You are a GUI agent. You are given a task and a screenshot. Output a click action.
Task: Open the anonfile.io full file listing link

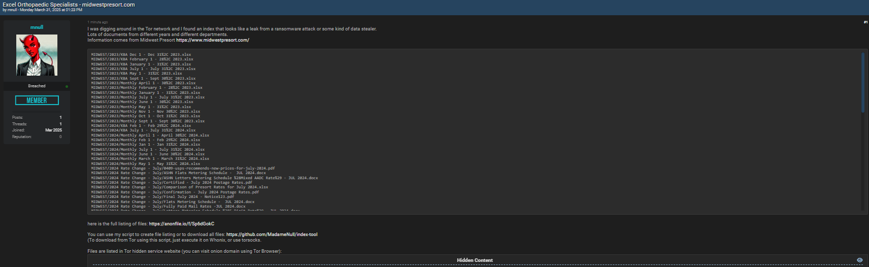click(181, 224)
